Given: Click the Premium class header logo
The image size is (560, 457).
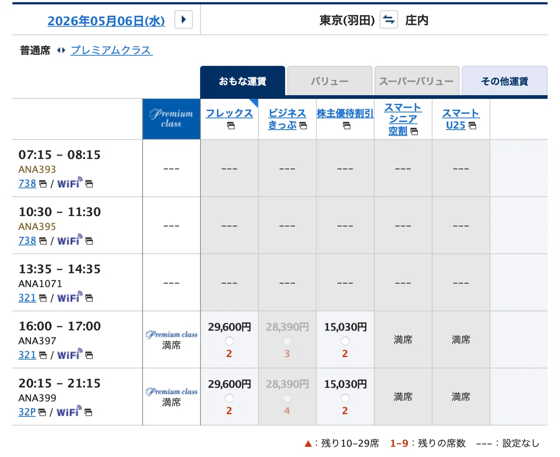Looking at the screenshot, I should (171, 119).
